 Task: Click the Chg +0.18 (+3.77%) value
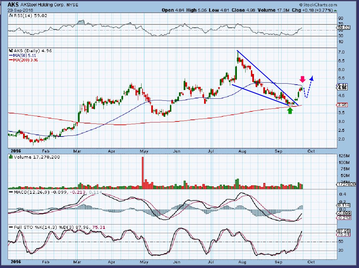coord(312,10)
